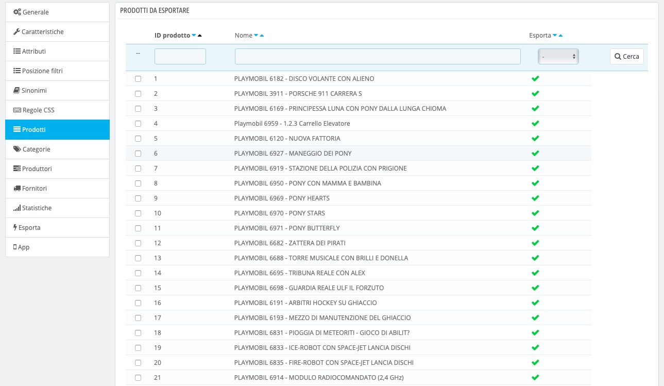Click product name PLAYMOBIL 6182 - DISCO VOLANTE CON ALIENO
Viewport: 664px width, 386px height.
pos(304,79)
